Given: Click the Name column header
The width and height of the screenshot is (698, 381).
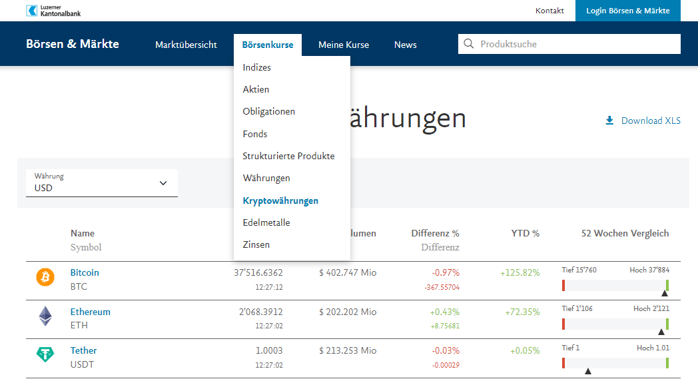Looking at the screenshot, I should pyautogui.click(x=83, y=233).
